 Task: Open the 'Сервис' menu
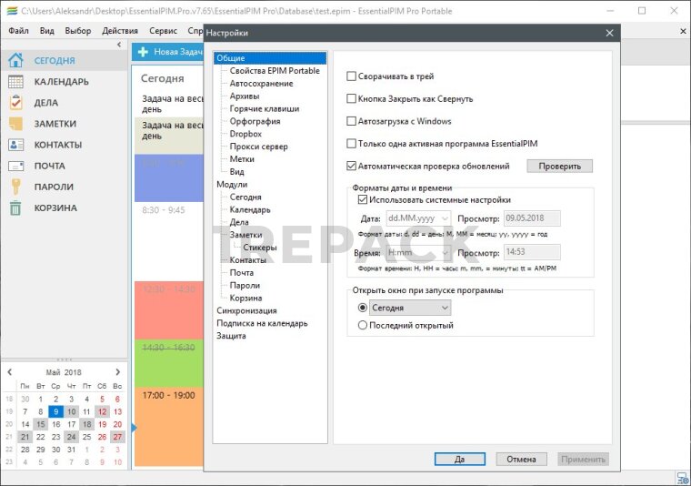click(164, 30)
